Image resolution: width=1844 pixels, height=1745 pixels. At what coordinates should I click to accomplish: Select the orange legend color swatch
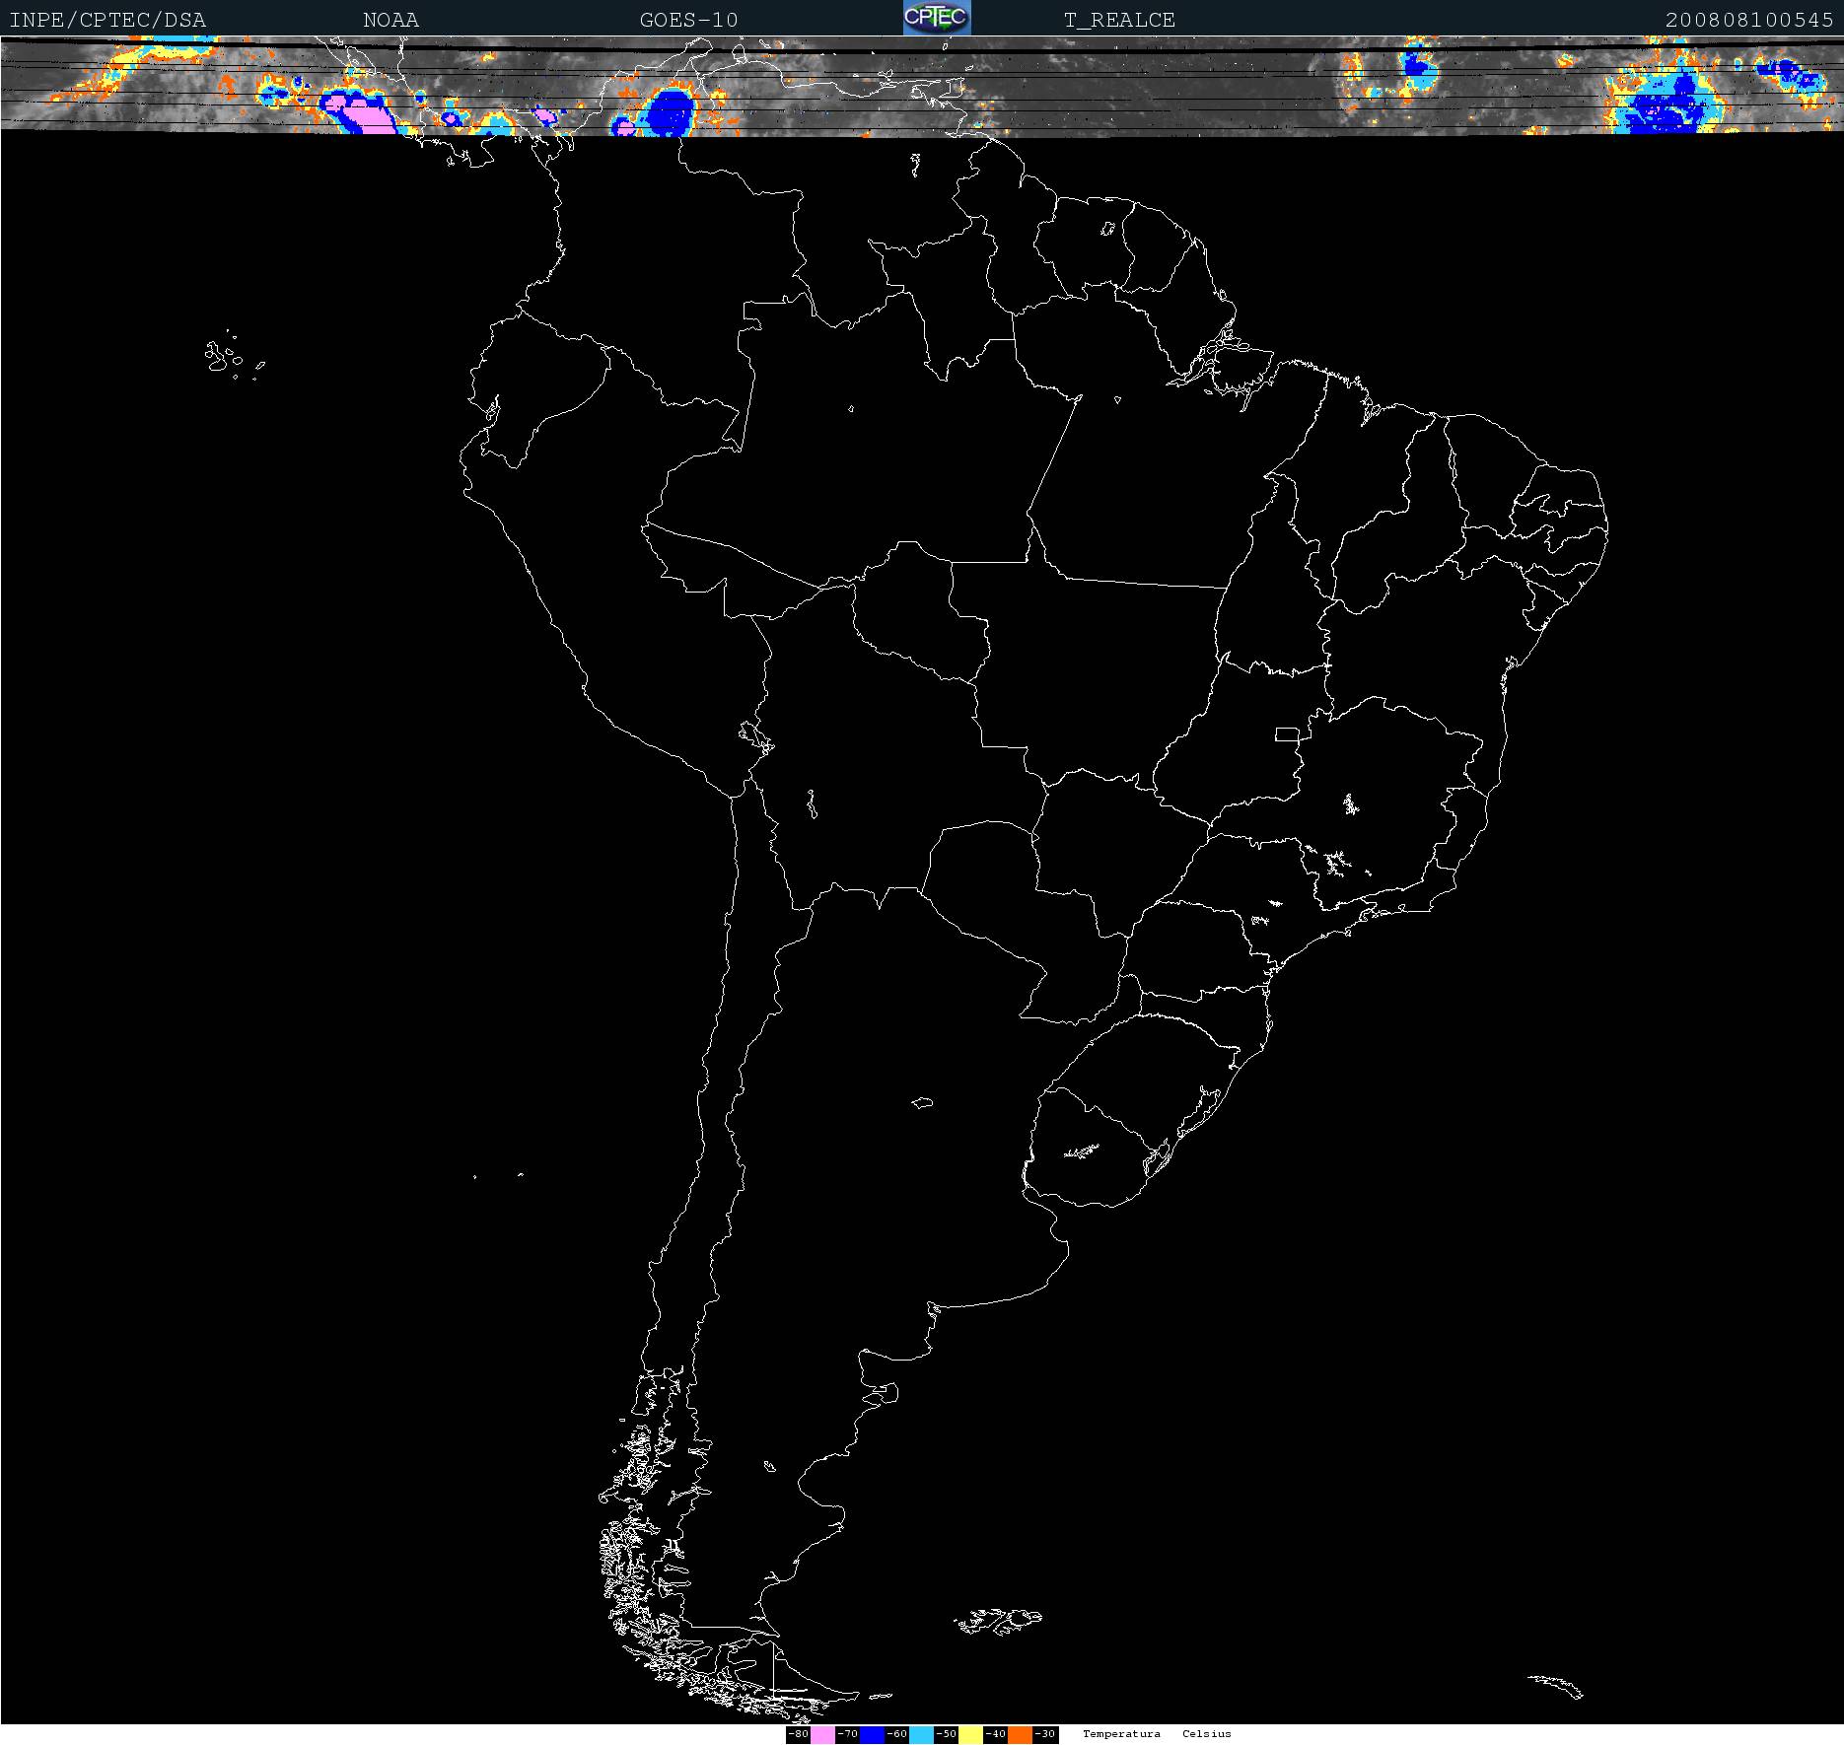click(x=1020, y=1734)
